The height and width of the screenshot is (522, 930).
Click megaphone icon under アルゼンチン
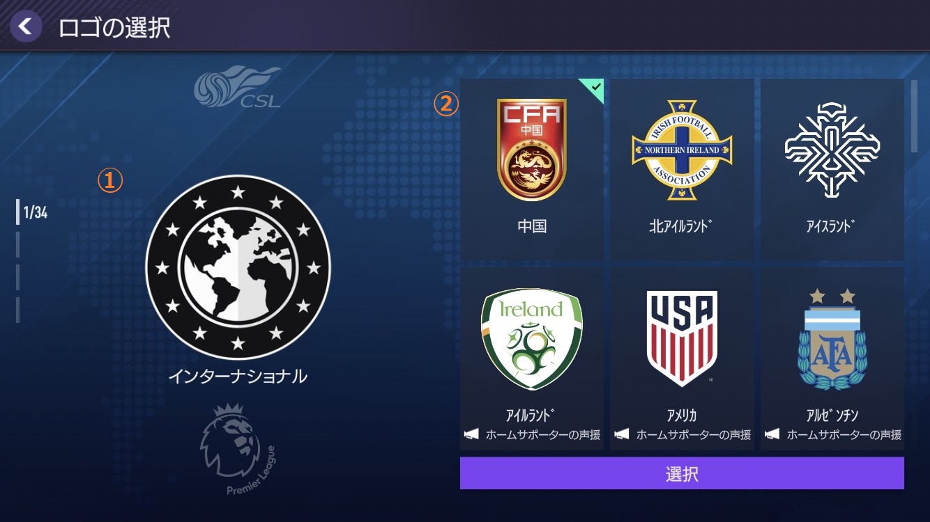(772, 434)
